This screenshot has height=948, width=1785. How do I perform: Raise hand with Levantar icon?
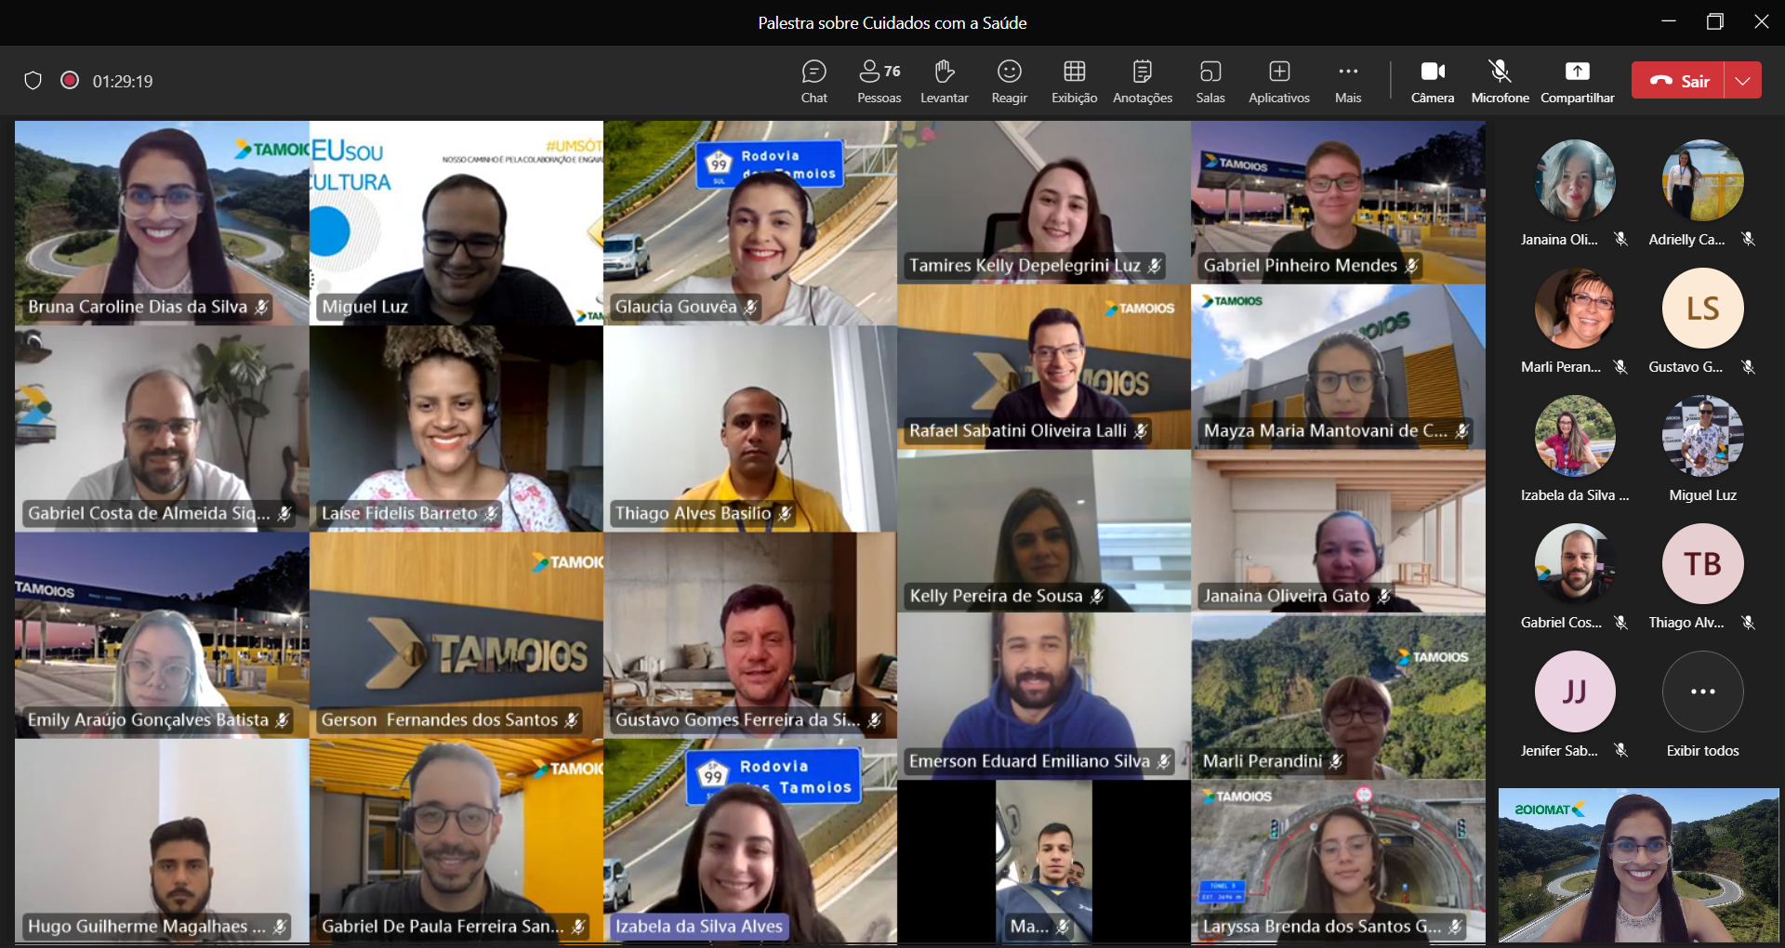click(x=944, y=81)
